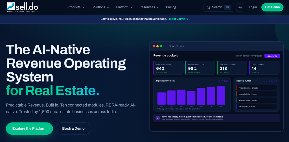This screenshot has height=142, width=289.
Task: Click Explore the Platform button
Action: (x=29, y=129)
